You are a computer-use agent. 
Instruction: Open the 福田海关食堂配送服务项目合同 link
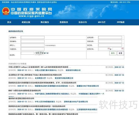(x=21, y=98)
